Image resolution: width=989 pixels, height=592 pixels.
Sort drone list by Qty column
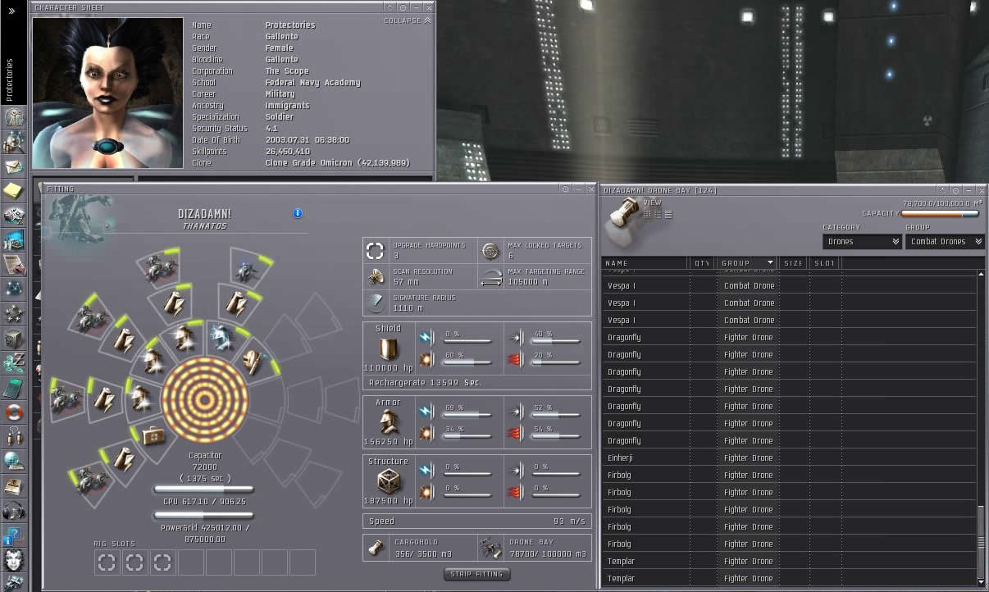702,263
